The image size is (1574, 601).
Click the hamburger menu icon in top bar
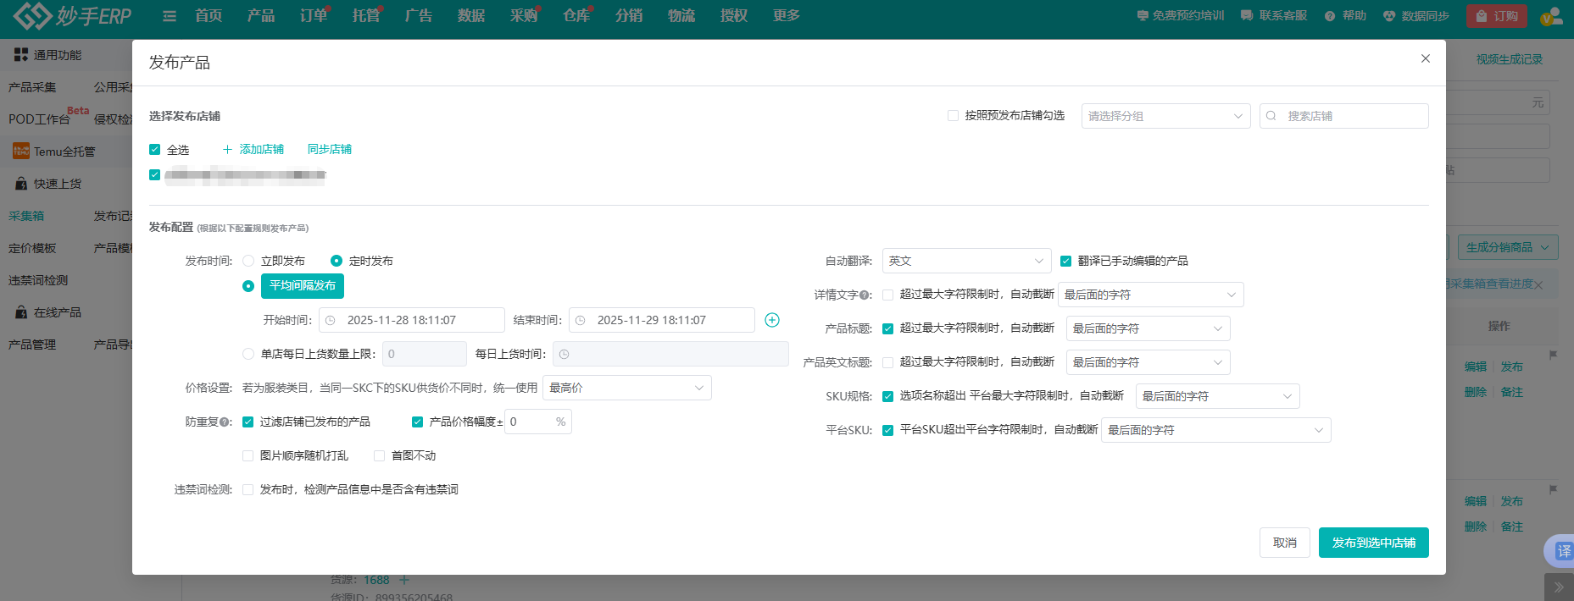(170, 16)
